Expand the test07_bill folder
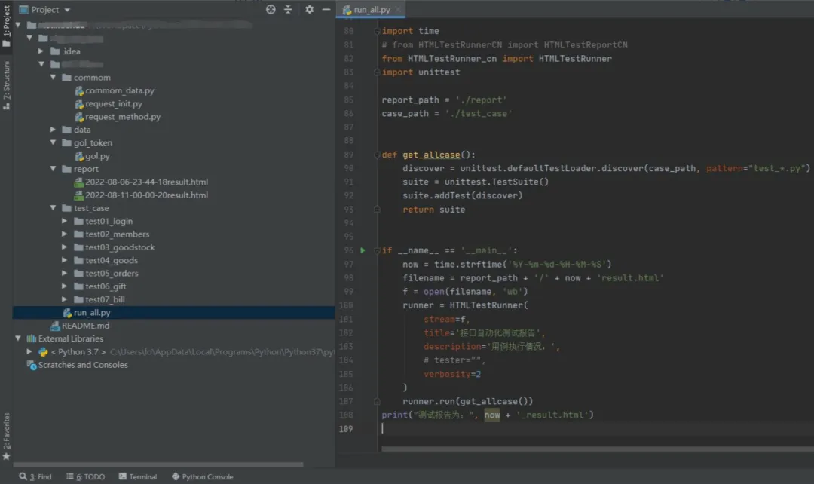 click(65, 299)
